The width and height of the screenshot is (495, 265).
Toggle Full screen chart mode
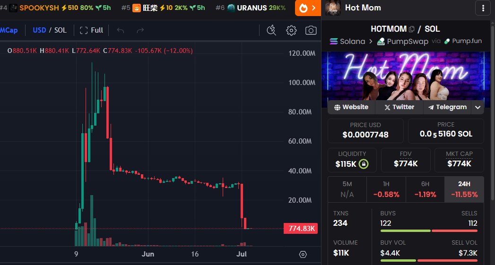pos(92,30)
